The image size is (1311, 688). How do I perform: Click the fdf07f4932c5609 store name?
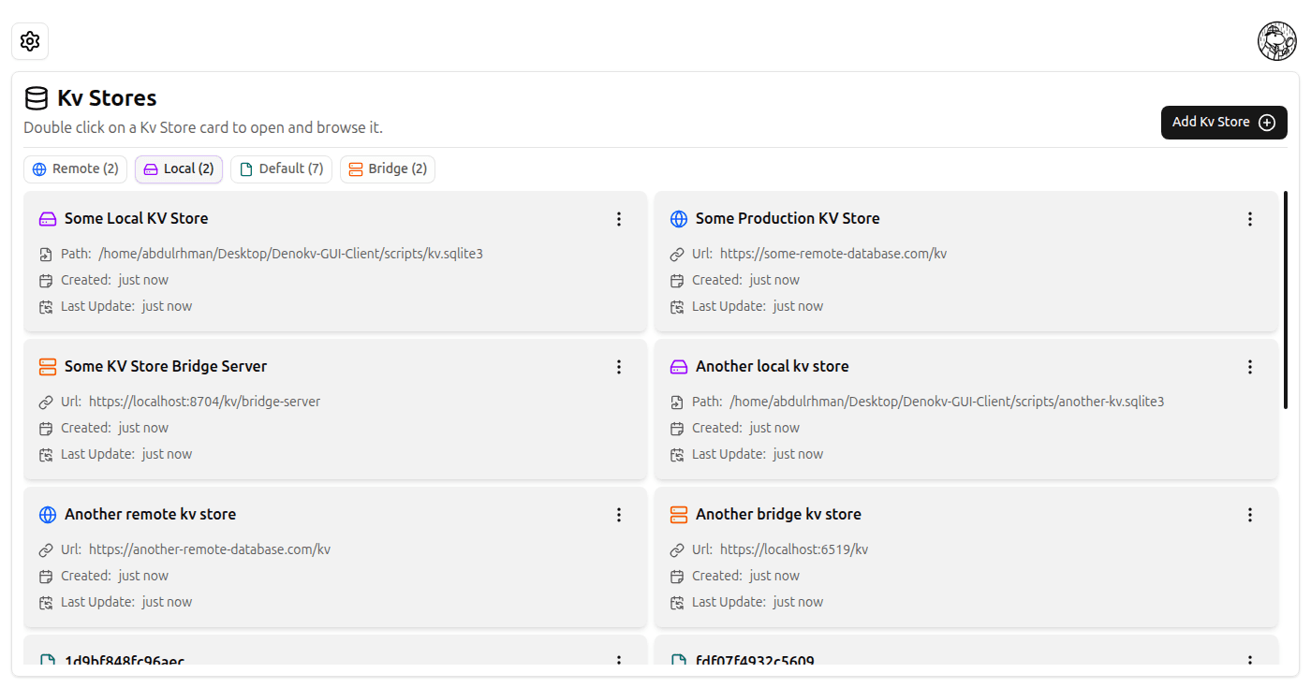tap(755, 661)
